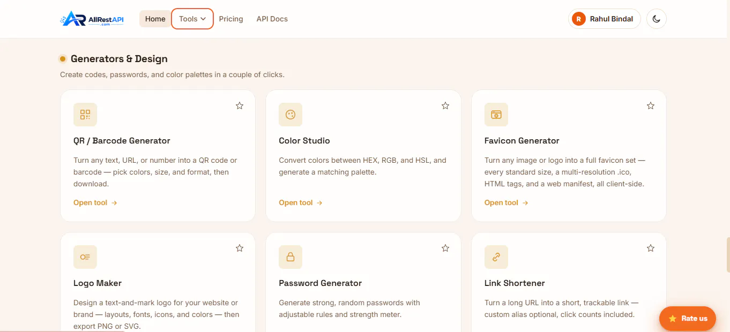Click the QR / Barcode Generator title
Viewport: 730px width, 332px height.
(x=122, y=141)
